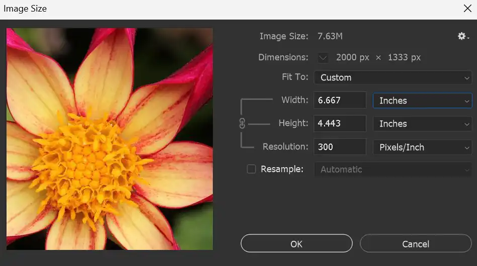Click the Height field showing 4.443
This screenshot has height=266, width=477.
coord(340,123)
